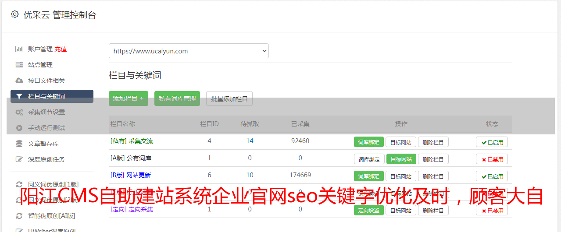This screenshot has width=561, height=232.
Task: Click 目标网站 in the 采集交流 row
Action: [x=401, y=142]
